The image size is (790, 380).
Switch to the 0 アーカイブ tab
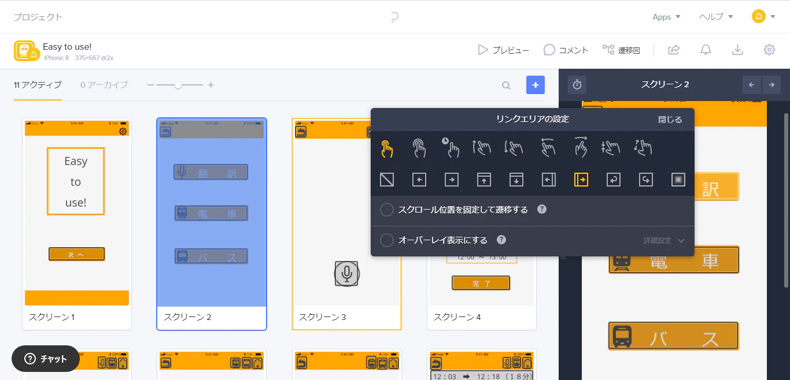(x=104, y=85)
